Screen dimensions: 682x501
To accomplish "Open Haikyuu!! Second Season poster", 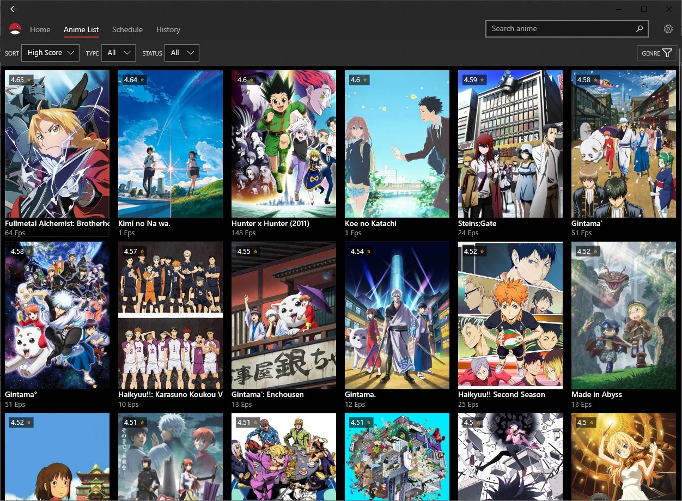I will [510, 315].
